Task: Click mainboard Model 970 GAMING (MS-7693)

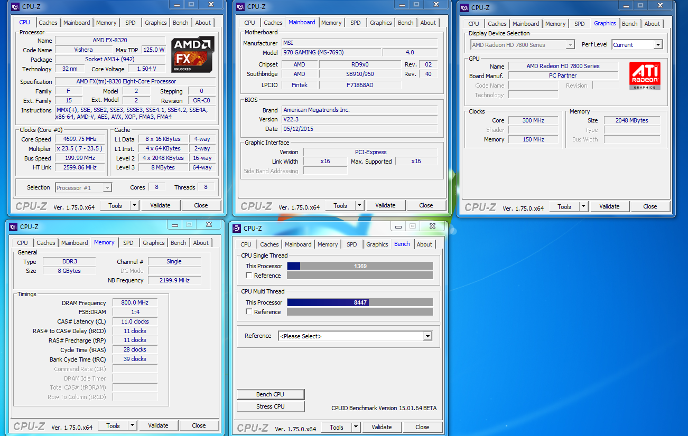Action: click(x=331, y=52)
